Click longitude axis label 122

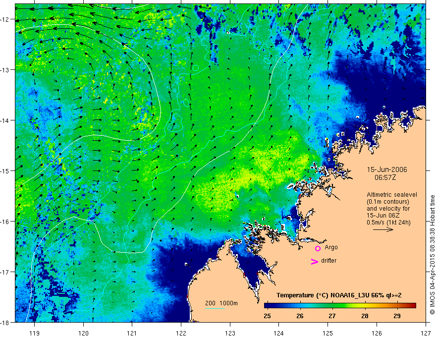[x=181, y=333]
